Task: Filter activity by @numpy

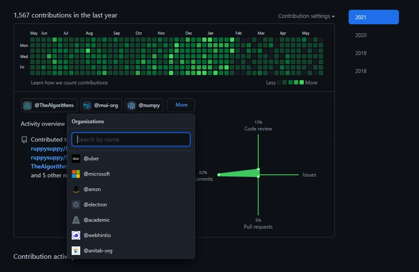Action: (x=145, y=105)
